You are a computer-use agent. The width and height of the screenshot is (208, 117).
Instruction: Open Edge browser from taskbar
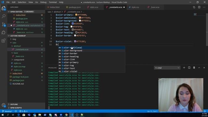coord(19,115)
